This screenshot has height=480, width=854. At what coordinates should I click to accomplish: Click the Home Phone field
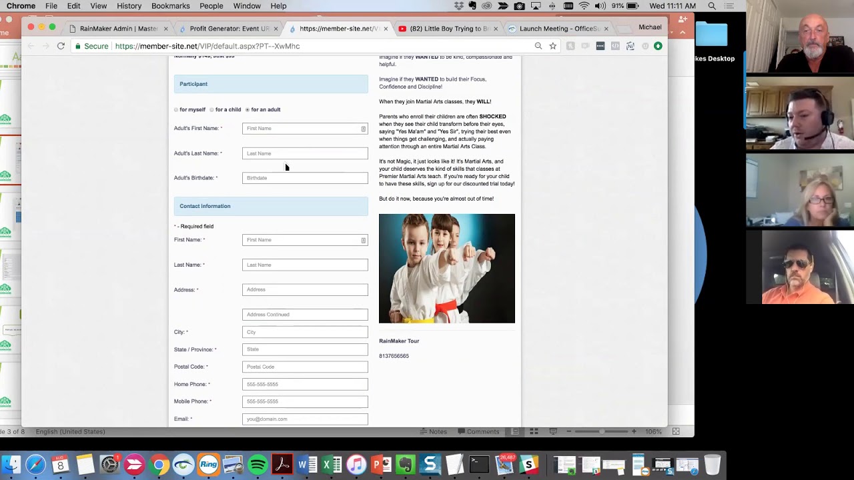[305, 384]
